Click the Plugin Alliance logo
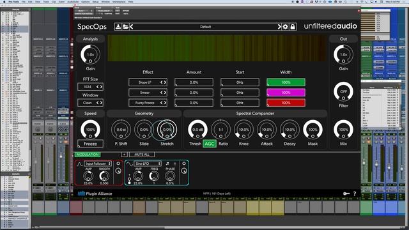Screen dimensions: 409x230 click(95, 194)
